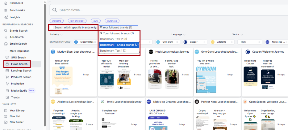
Task: Click the Muddy Bites brand logo chip icon
Action: point(76,42)
